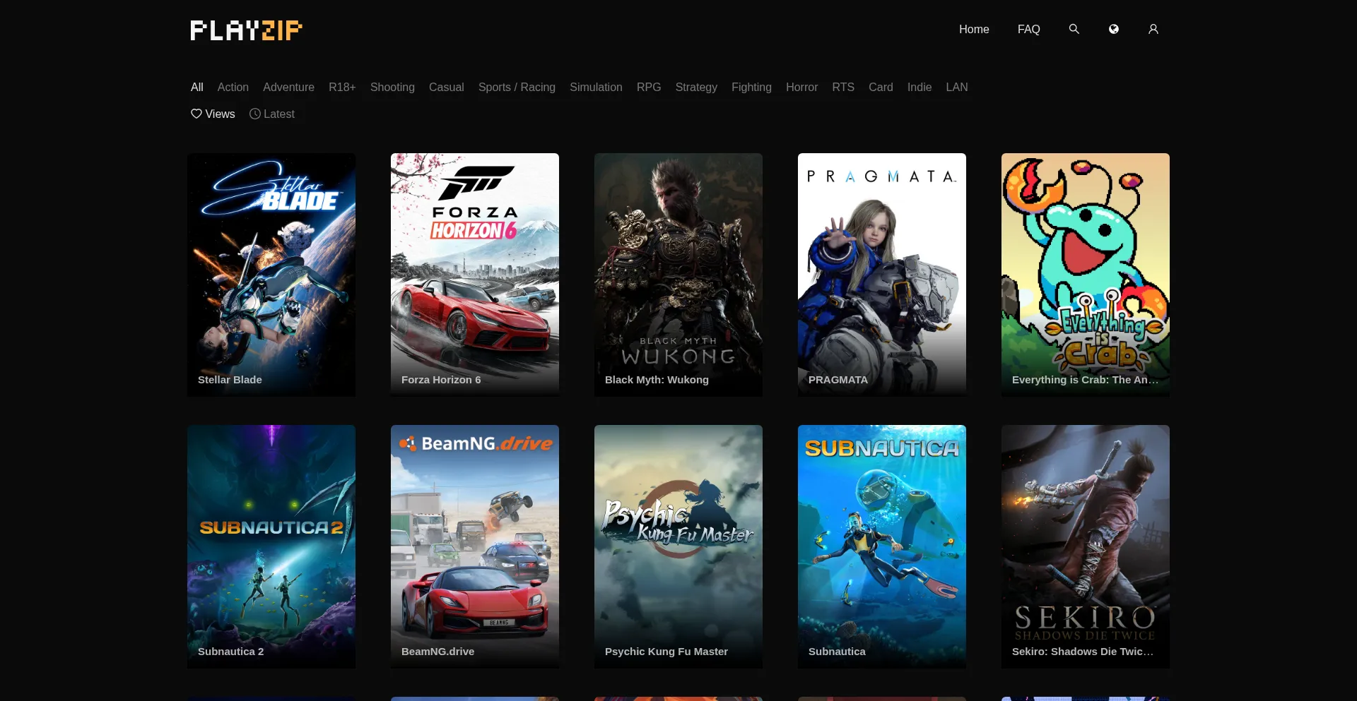Filter by Card category
This screenshot has height=701, width=1357.
(x=881, y=88)
